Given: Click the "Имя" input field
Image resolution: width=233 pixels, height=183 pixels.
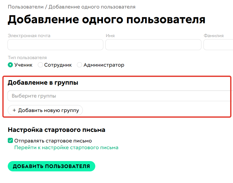Looking at the screenshot, I should 153,45.
